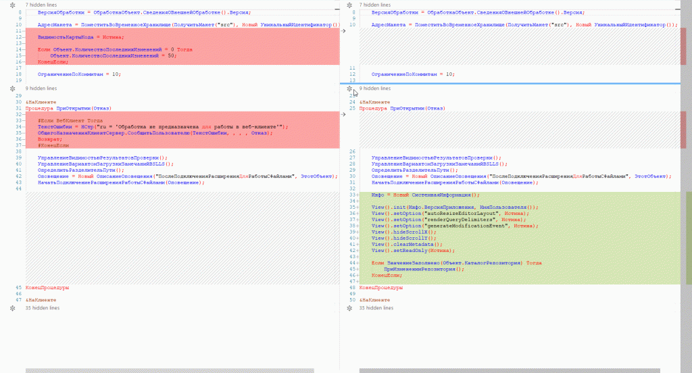Image resolution: width=692 pixels, height=373 pixels.
Task: Click 'ОграничениеПоКоммитам = 10;' in right pane
Action: click(413, 74)
